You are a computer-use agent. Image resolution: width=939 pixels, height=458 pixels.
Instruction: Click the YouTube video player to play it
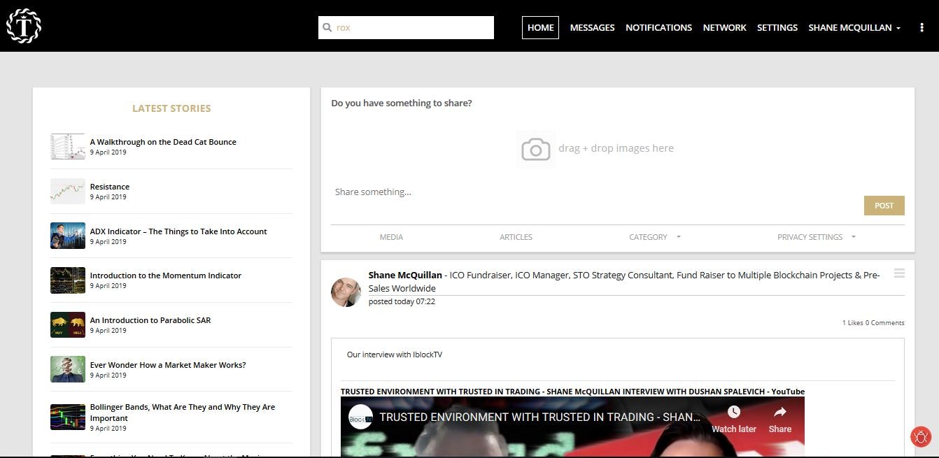pos(572,437)
